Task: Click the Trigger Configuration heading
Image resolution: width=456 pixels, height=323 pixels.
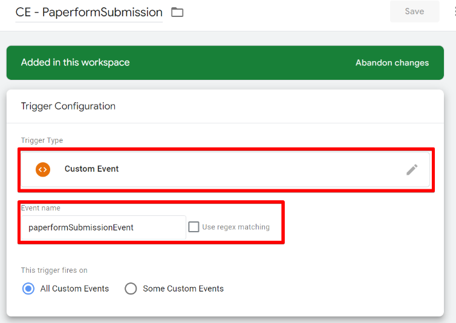Action: click(x=68, y=106)
